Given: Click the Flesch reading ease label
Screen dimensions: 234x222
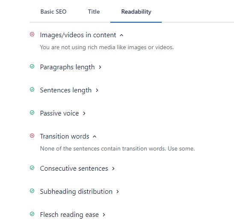Looking at the screenshot, I should coord(69,215).
